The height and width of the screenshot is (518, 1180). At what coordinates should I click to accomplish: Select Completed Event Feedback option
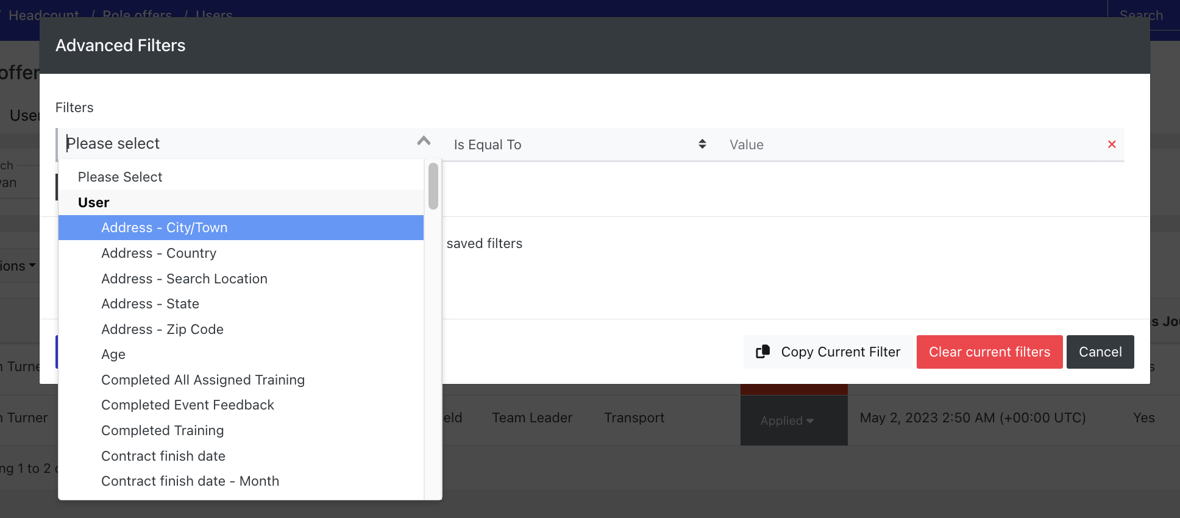[x=187, y=405]
